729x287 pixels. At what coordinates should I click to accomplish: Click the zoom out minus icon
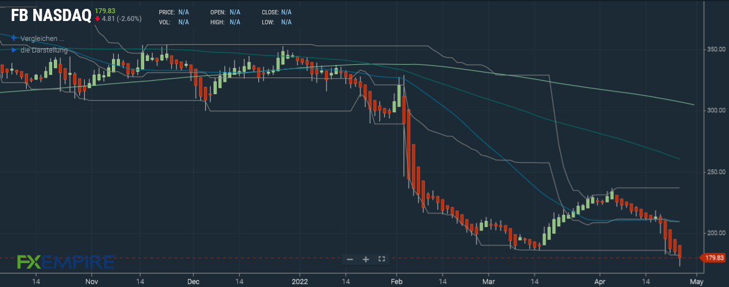pyautogui.click(x=350, y=259)
